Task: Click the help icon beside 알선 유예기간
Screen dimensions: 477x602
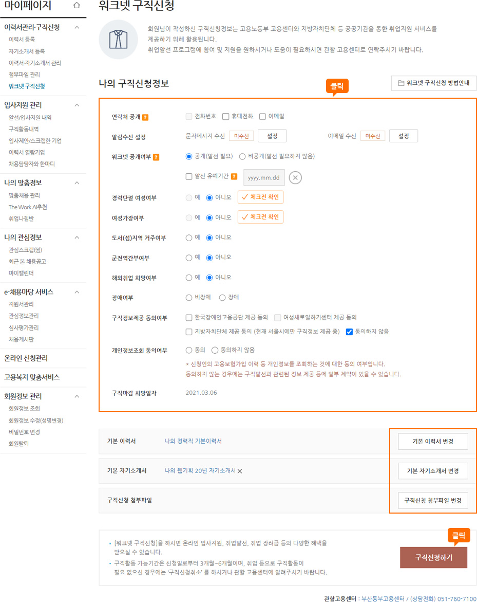Action: click(x=235, y=177)
